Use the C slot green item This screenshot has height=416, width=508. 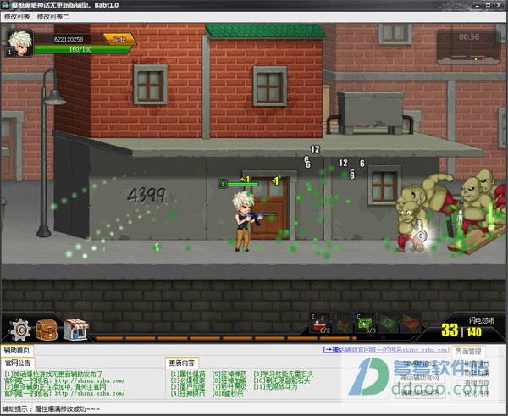365,324
